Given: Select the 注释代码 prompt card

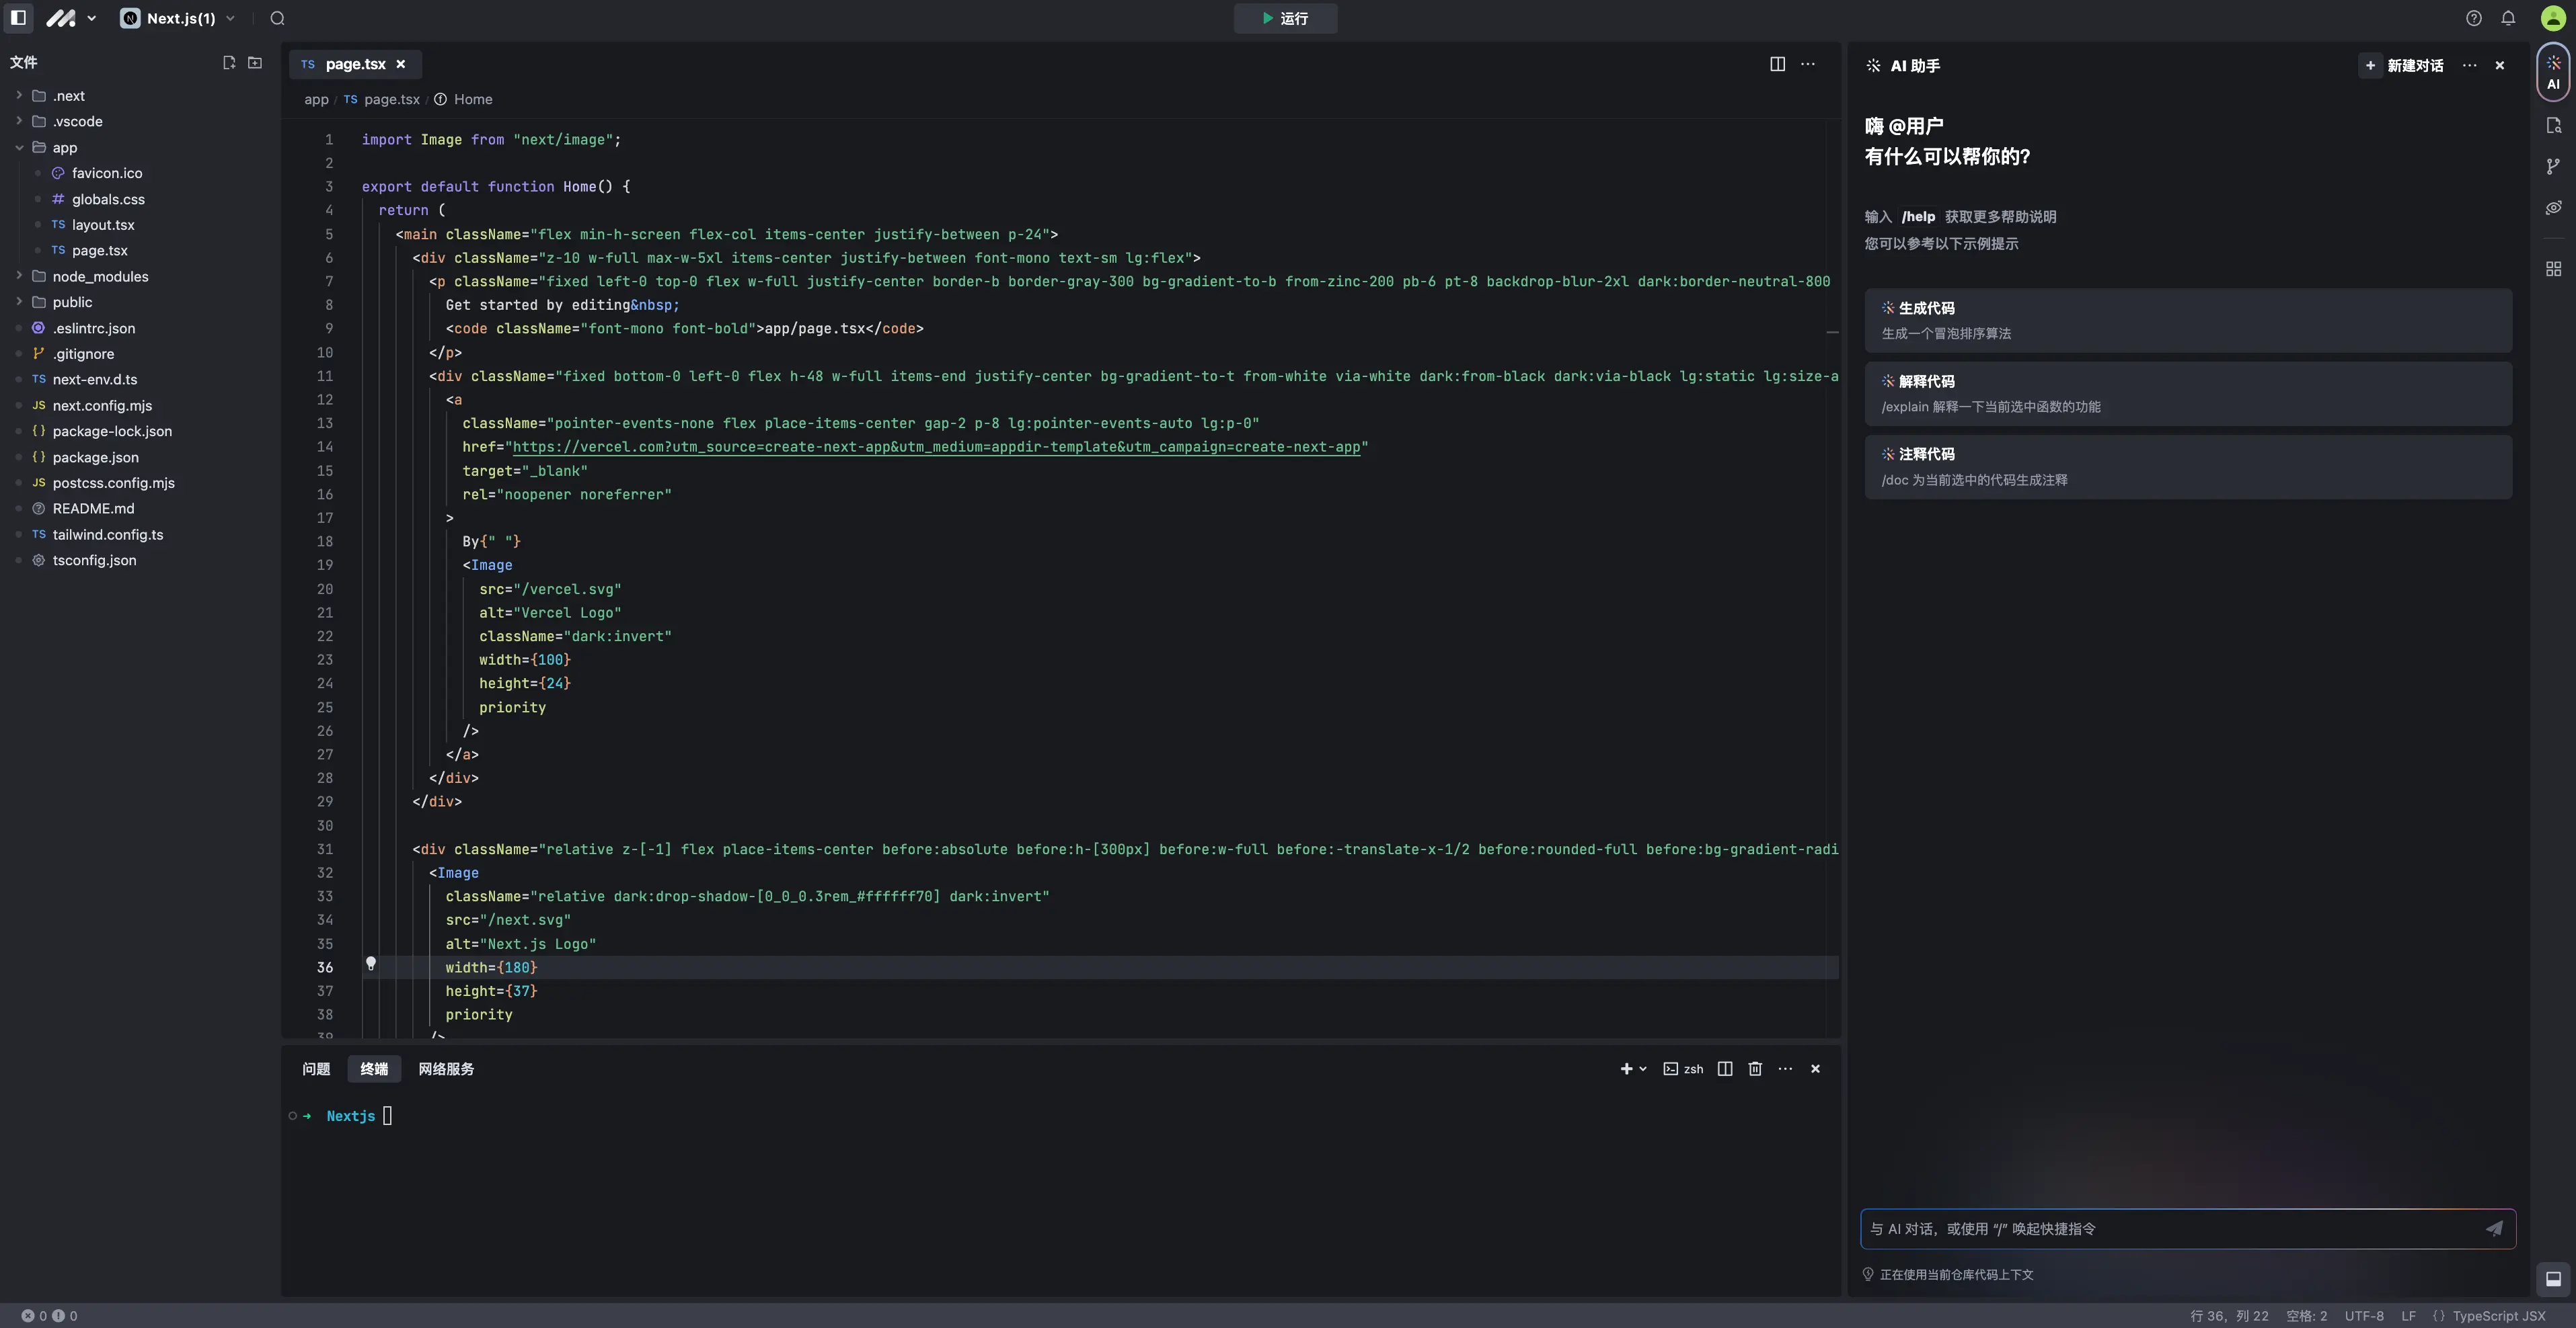Looking at the screenshot, I should [x=2188, y=466].
